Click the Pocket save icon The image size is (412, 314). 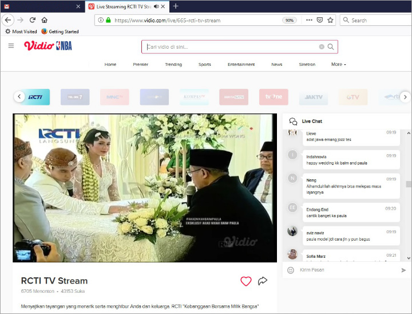pyautogui.click(x=319, y=20)
